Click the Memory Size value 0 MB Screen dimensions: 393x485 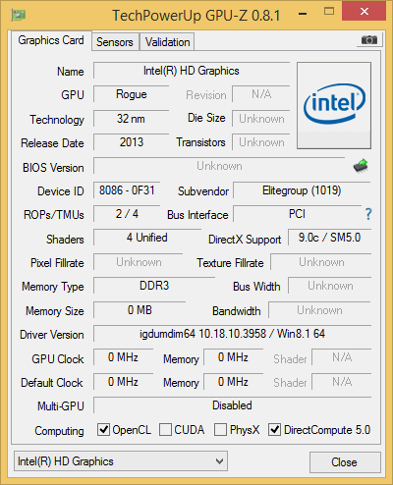click(x=140, y=309)
